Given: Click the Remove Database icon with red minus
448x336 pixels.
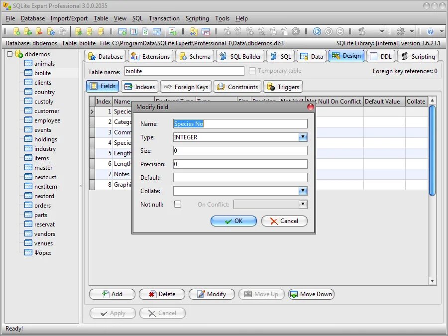Looking at the screenshot, I should coord(39,31).
